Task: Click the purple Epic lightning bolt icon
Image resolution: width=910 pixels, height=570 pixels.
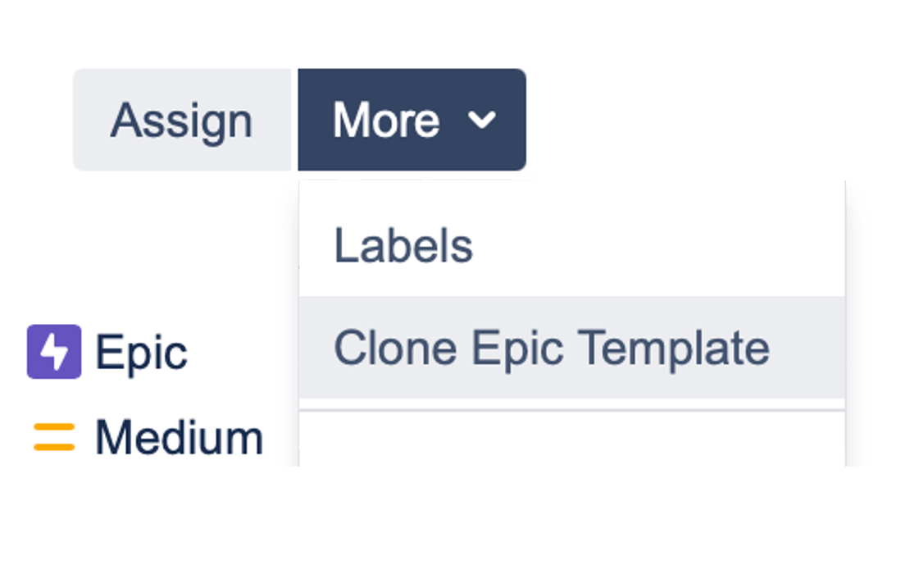Action: pyautogui.click(x=54, y=352)
